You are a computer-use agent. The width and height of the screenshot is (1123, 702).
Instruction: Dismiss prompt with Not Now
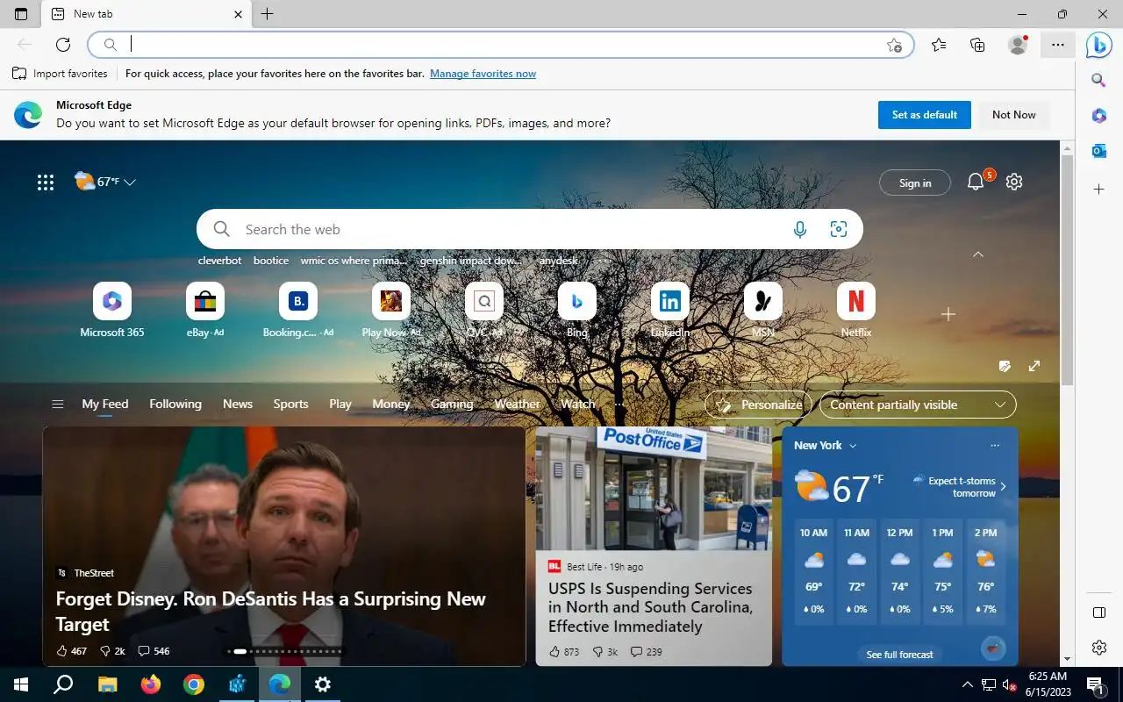coord(1013,115)
